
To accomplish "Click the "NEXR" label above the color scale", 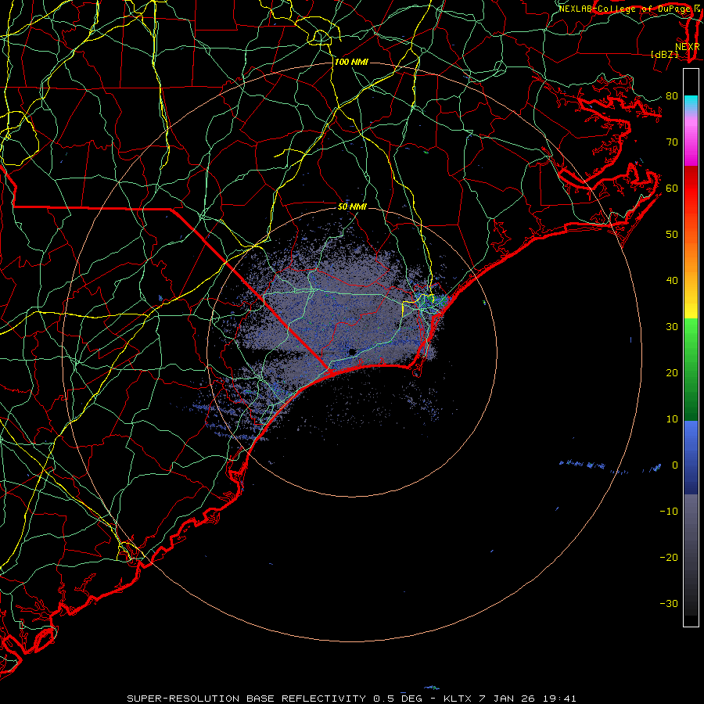I will 687,47.
